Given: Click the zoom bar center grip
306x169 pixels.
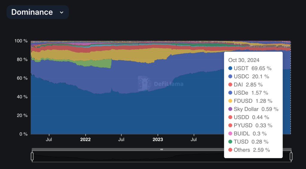Looking at the screenshot, I should point(161,149).
